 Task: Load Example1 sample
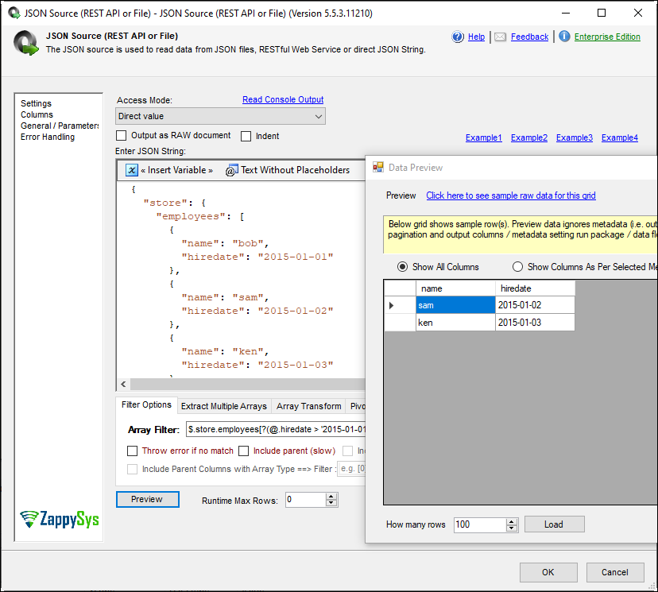(x=483, y=137)
